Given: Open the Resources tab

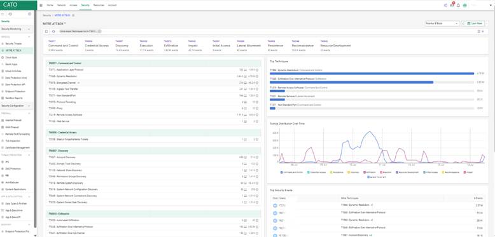Looking at the screenshot, I should tap(99, 5).
